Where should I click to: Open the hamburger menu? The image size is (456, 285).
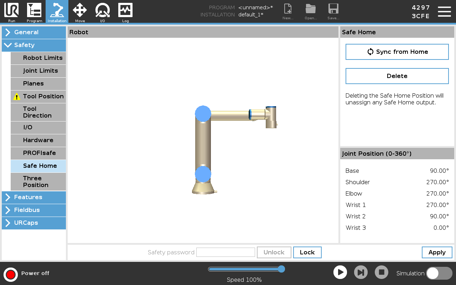(x=444, y=11)
